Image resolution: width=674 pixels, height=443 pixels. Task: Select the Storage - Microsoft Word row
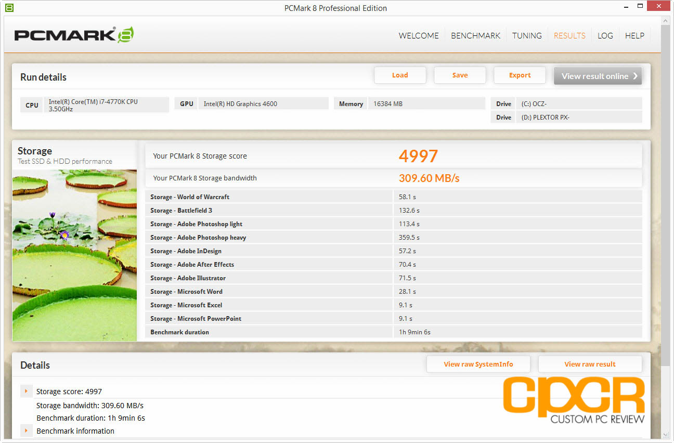(x=394, y=291)
